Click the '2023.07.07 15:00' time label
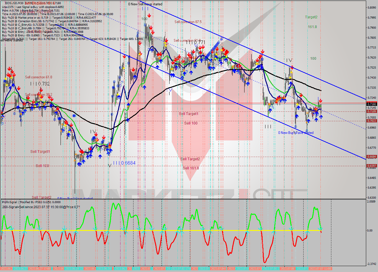The height and width of the screenshot is (272, 378). 320,268
